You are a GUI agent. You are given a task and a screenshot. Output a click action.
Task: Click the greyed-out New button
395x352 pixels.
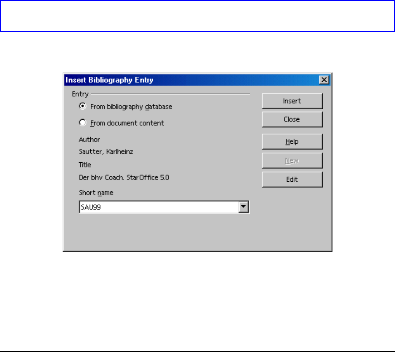tap(292, 161)
